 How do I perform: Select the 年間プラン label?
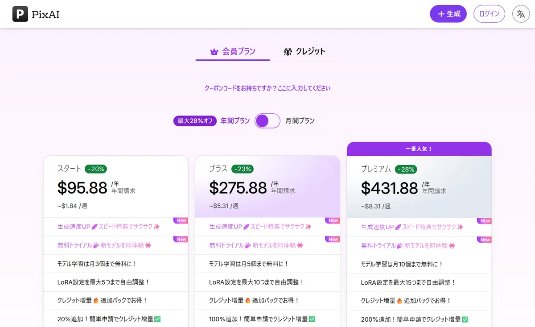point(235,121)
